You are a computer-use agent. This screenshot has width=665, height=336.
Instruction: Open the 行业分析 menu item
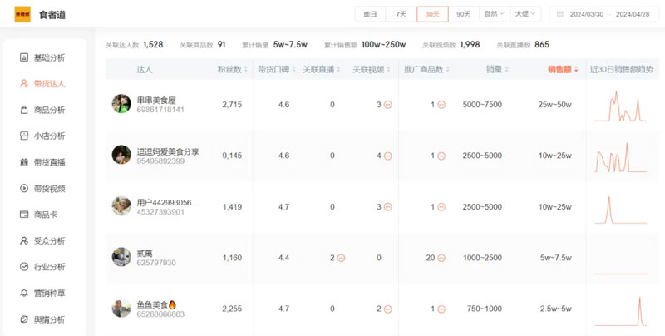(x=48, y=267)
